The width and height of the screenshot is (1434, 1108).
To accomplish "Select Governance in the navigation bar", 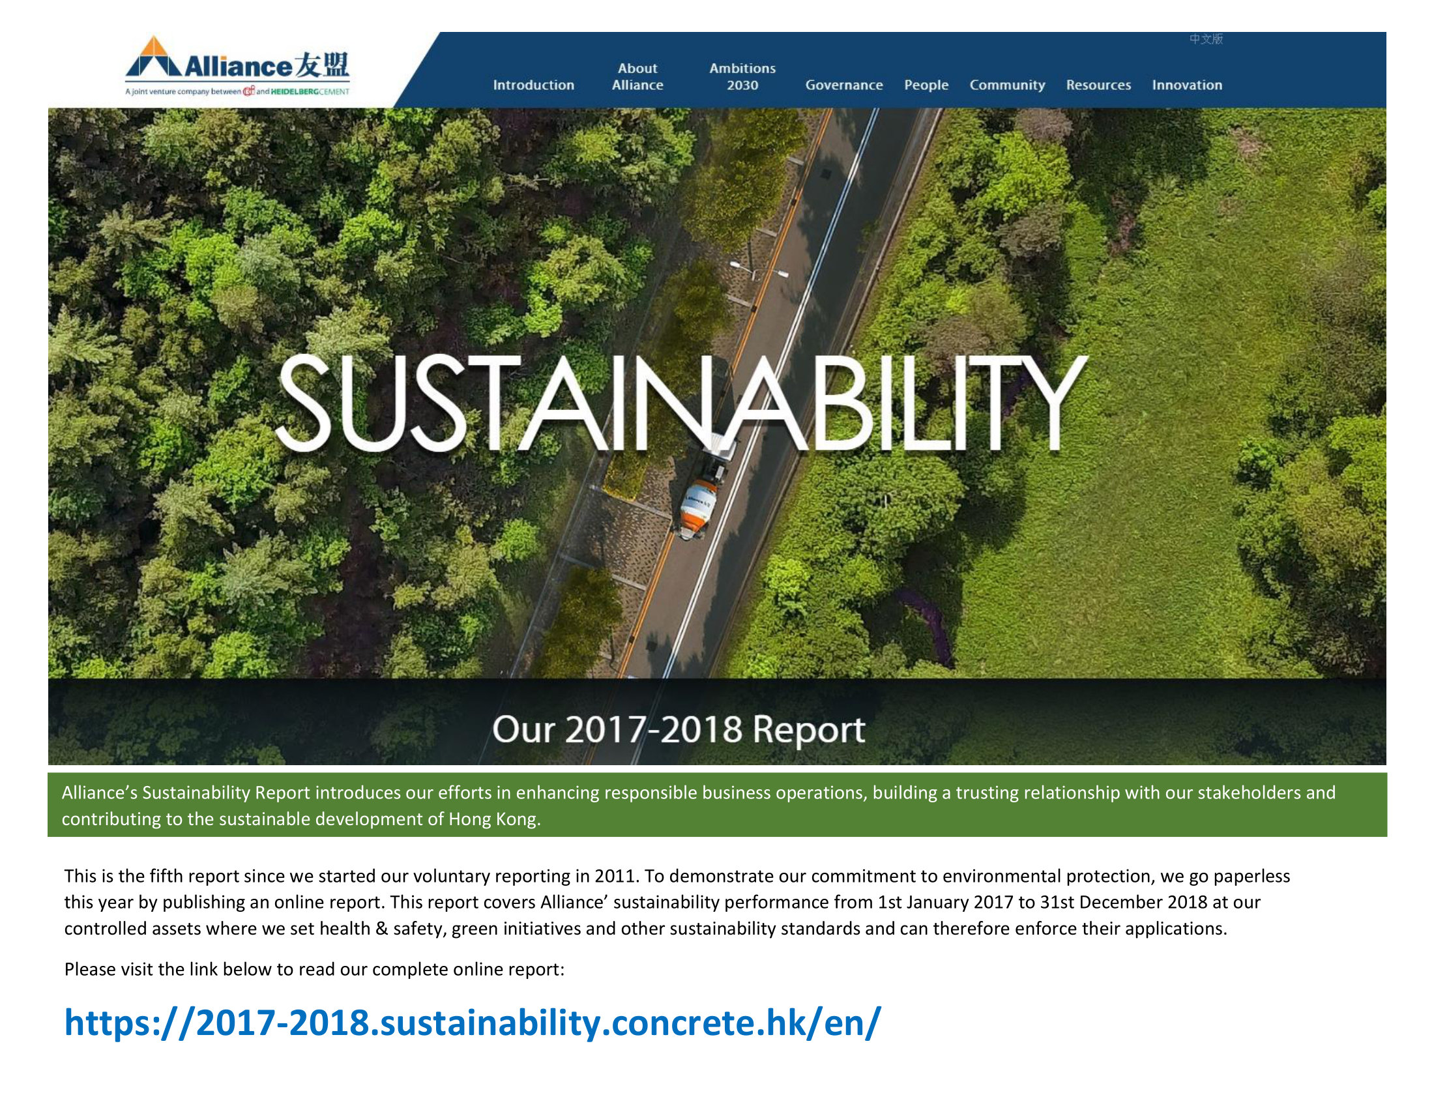I will pos(843,85).
